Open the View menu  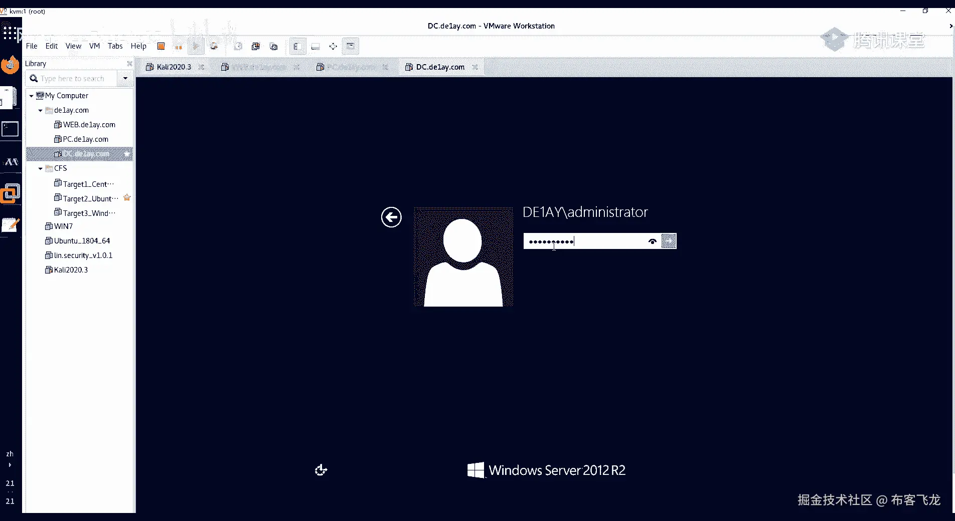pyautogui.click(x=73, y=46)
